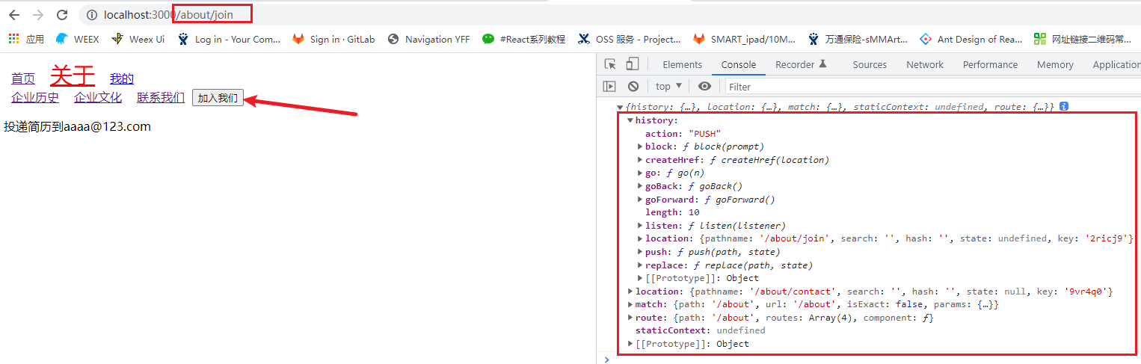The width and height of the screenshot is (1141, 364).
Task: Click the length: 10 line
Action: pos(672,212)
